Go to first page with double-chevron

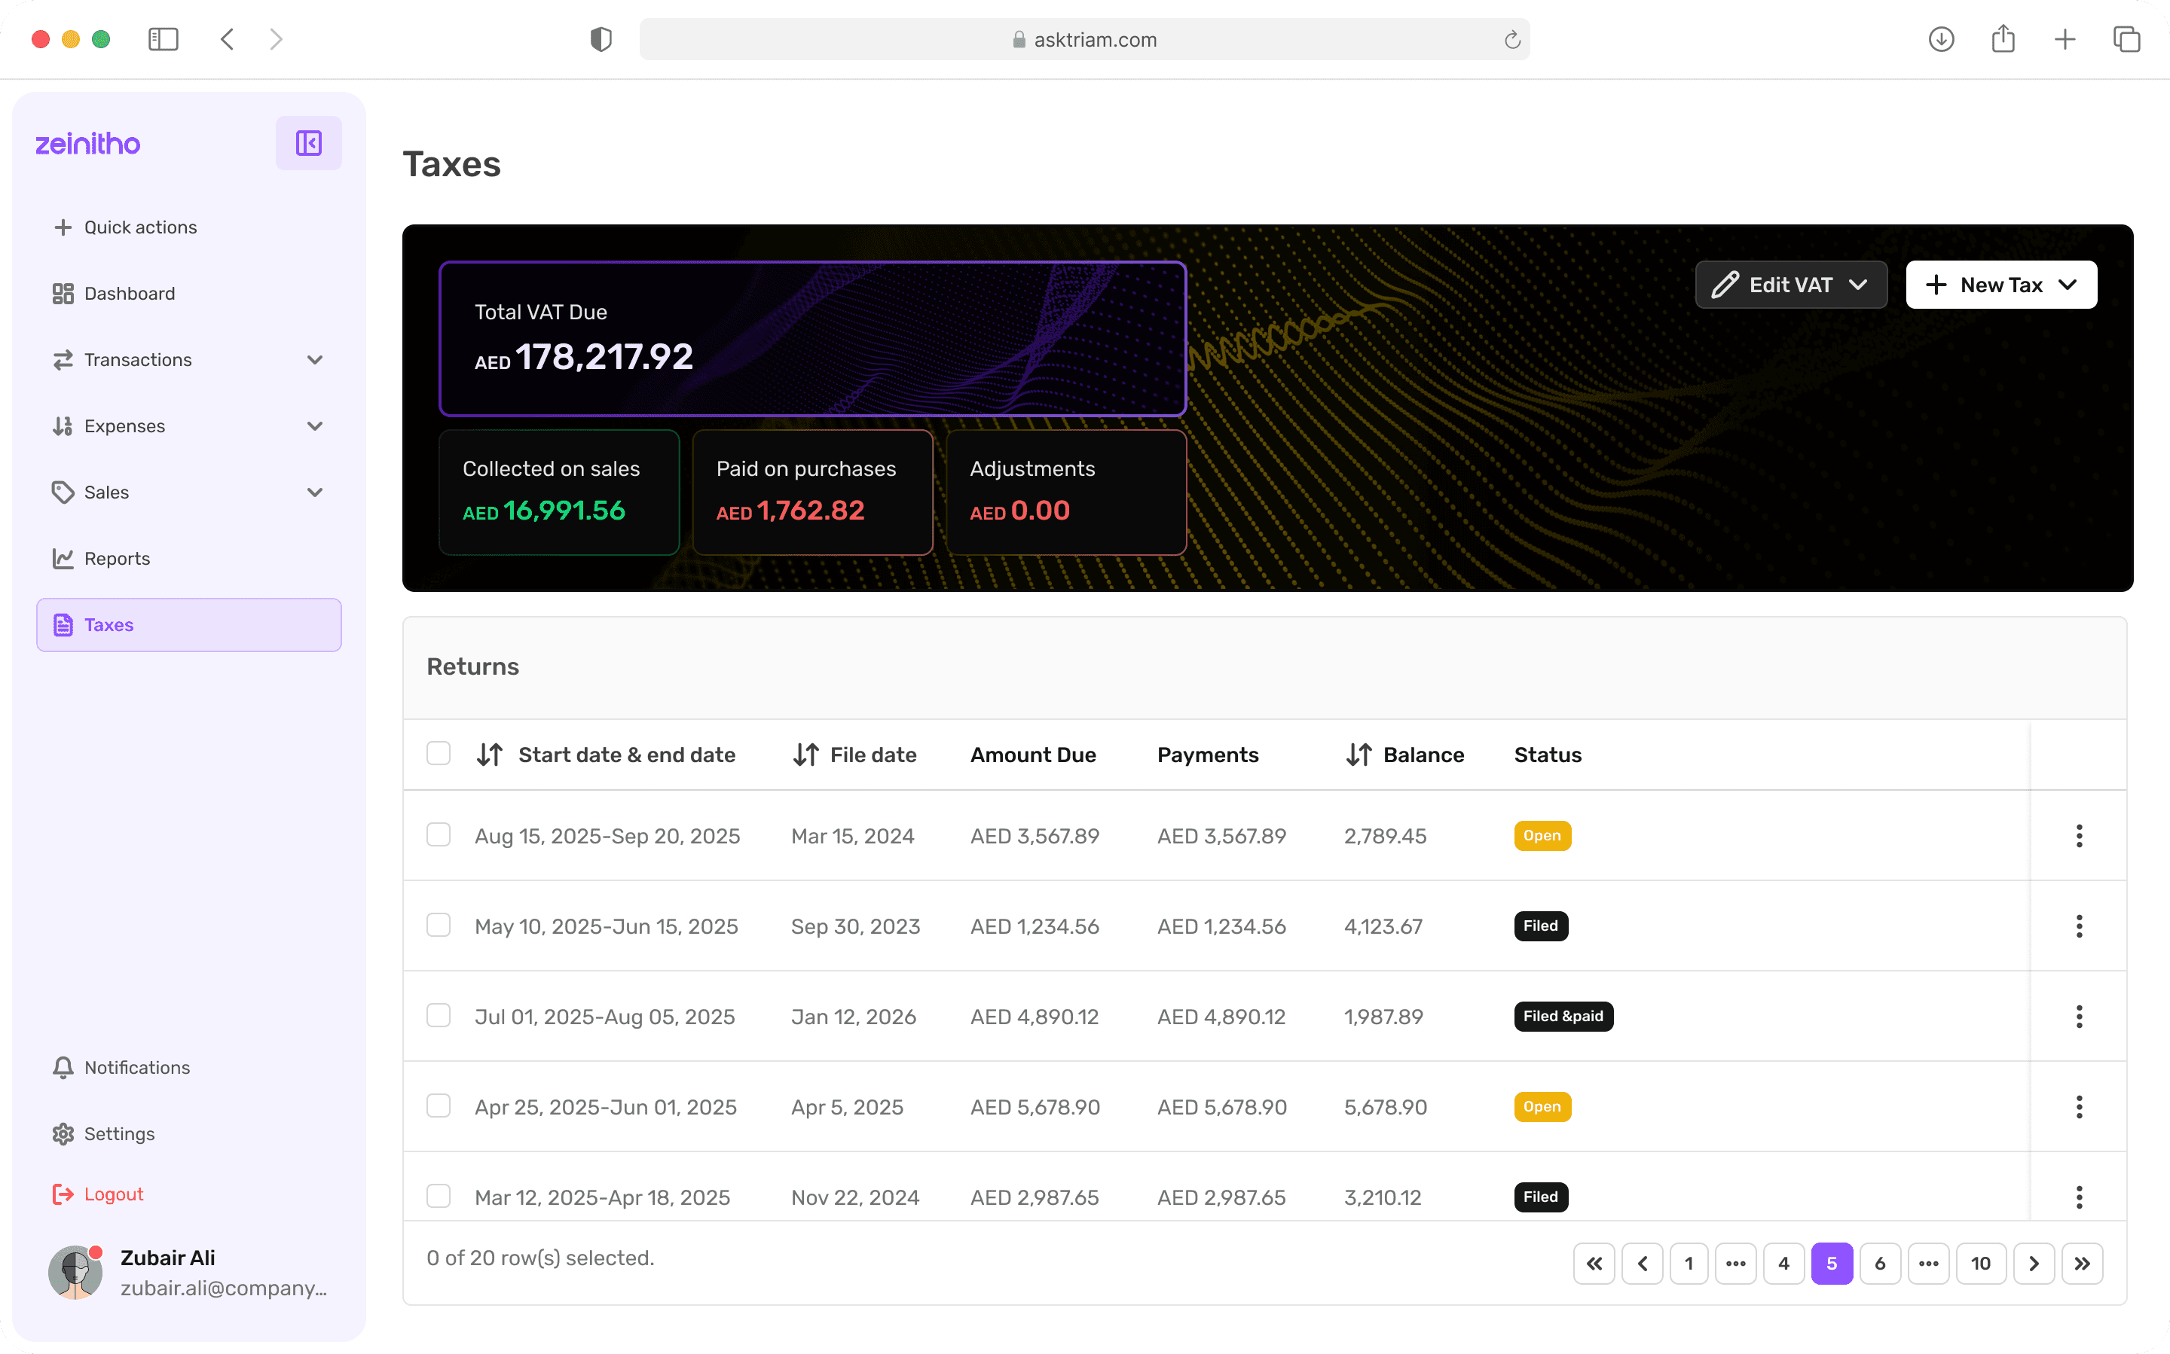coord(1594,1264)
